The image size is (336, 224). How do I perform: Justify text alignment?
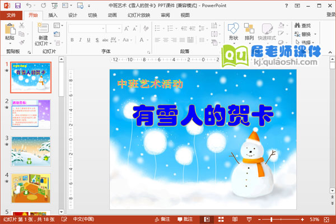point(182,40)
